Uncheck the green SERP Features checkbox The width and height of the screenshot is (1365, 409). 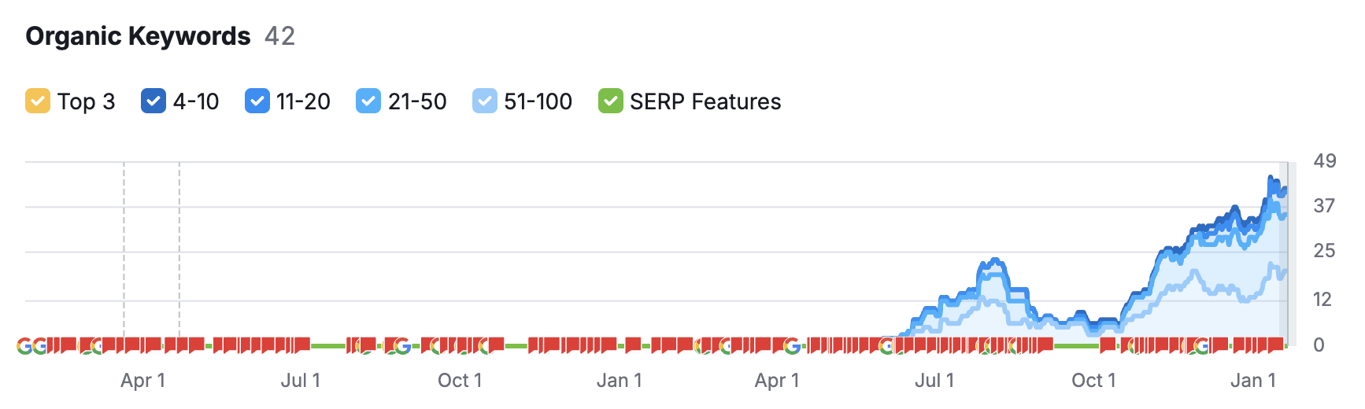[611, 101]
